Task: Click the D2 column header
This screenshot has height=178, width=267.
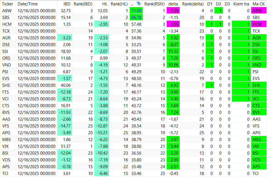Action: pyautogui.click(x=218, y=4)
